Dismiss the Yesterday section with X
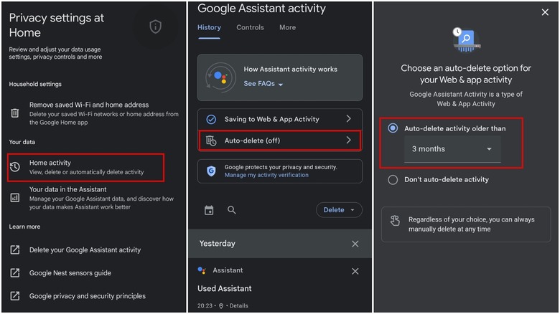This screenshot has width=560, height=314. [x=355, y=244]
